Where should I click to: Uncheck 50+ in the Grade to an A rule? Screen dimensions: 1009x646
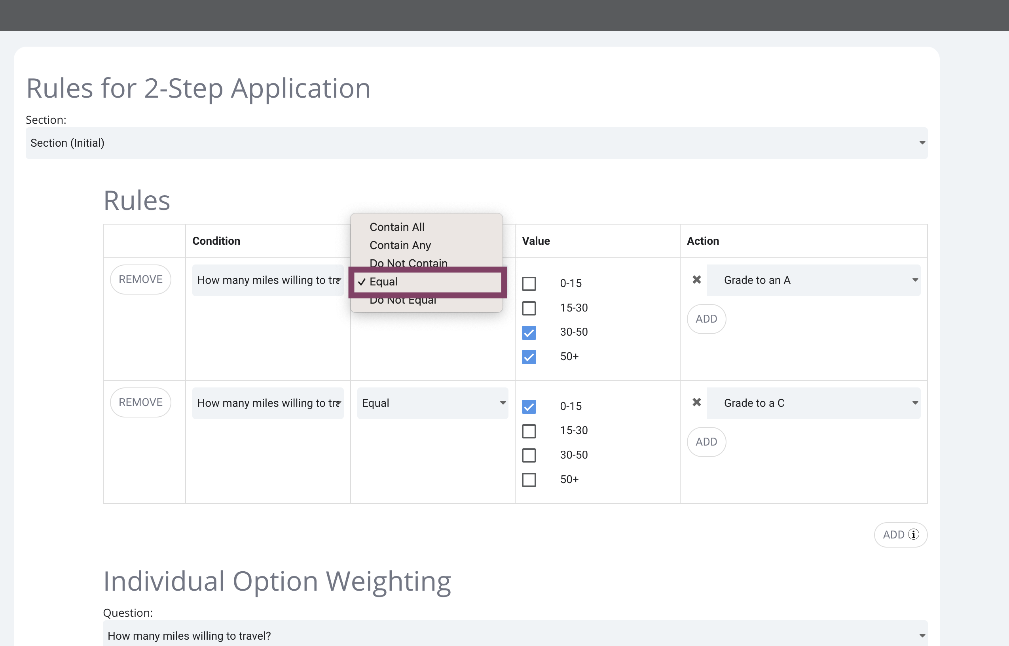tap(529, 357)
